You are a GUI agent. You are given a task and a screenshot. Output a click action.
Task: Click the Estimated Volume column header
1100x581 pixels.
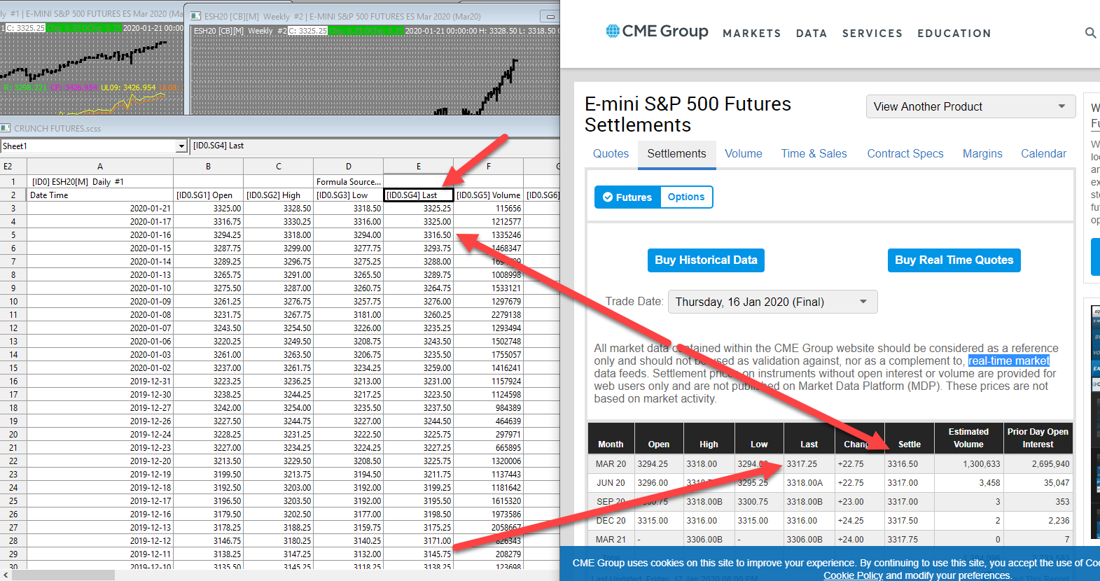(x=968, y=438)
